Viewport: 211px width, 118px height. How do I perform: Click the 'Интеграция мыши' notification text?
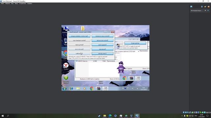[196, 10]
